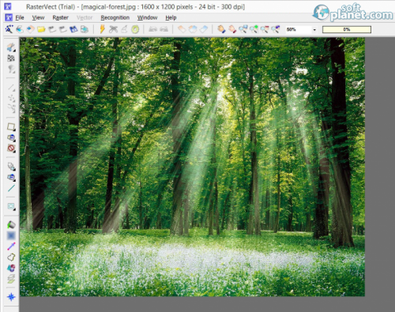Select the teal diagonal line tool
Screen dimensions: 395x312
coord(11,188)
